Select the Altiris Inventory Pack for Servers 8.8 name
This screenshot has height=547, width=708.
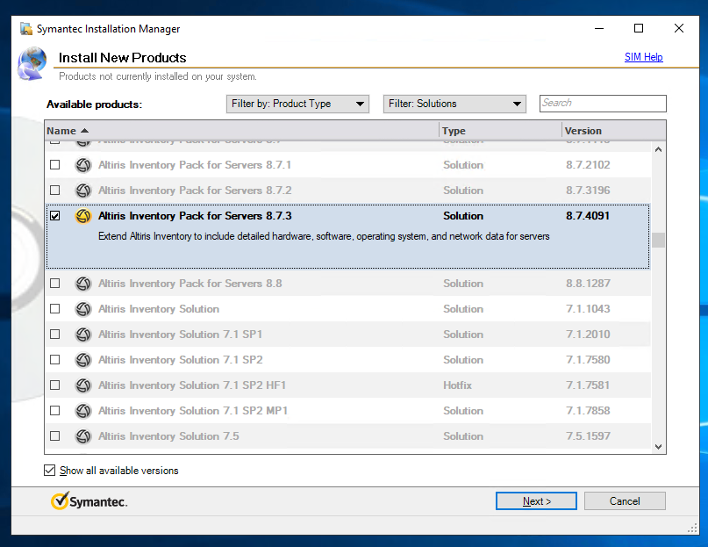(x=190, y=284)
